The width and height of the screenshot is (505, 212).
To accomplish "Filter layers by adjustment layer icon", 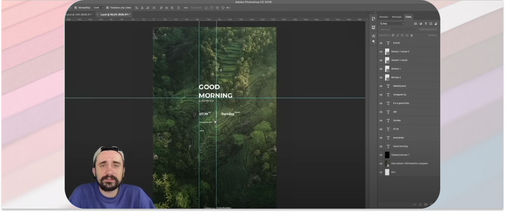I will pos(421,23).
